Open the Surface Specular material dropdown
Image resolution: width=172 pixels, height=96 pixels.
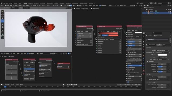[163, 50]
